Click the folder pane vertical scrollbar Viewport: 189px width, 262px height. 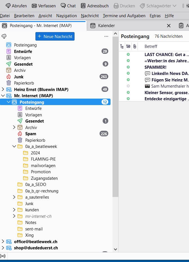tap(115, 117)
